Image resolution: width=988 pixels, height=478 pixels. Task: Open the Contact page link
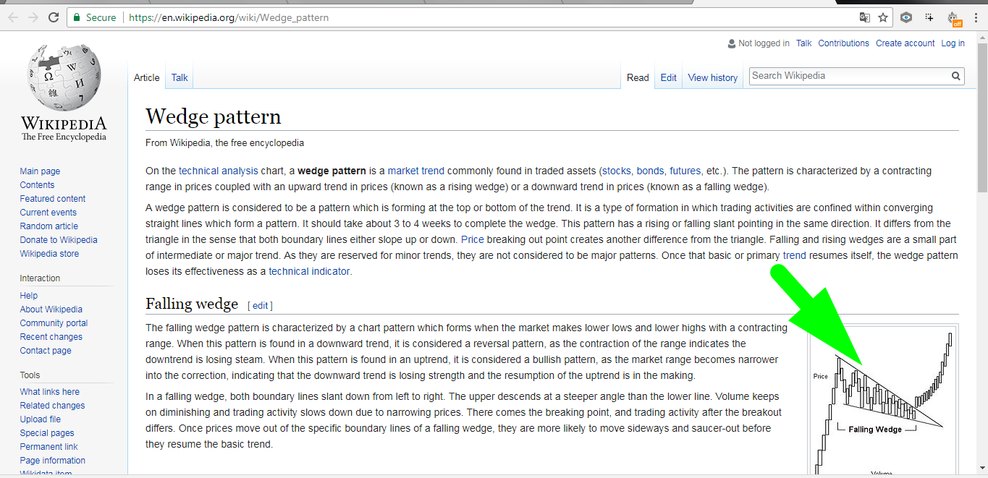point(46,351)
